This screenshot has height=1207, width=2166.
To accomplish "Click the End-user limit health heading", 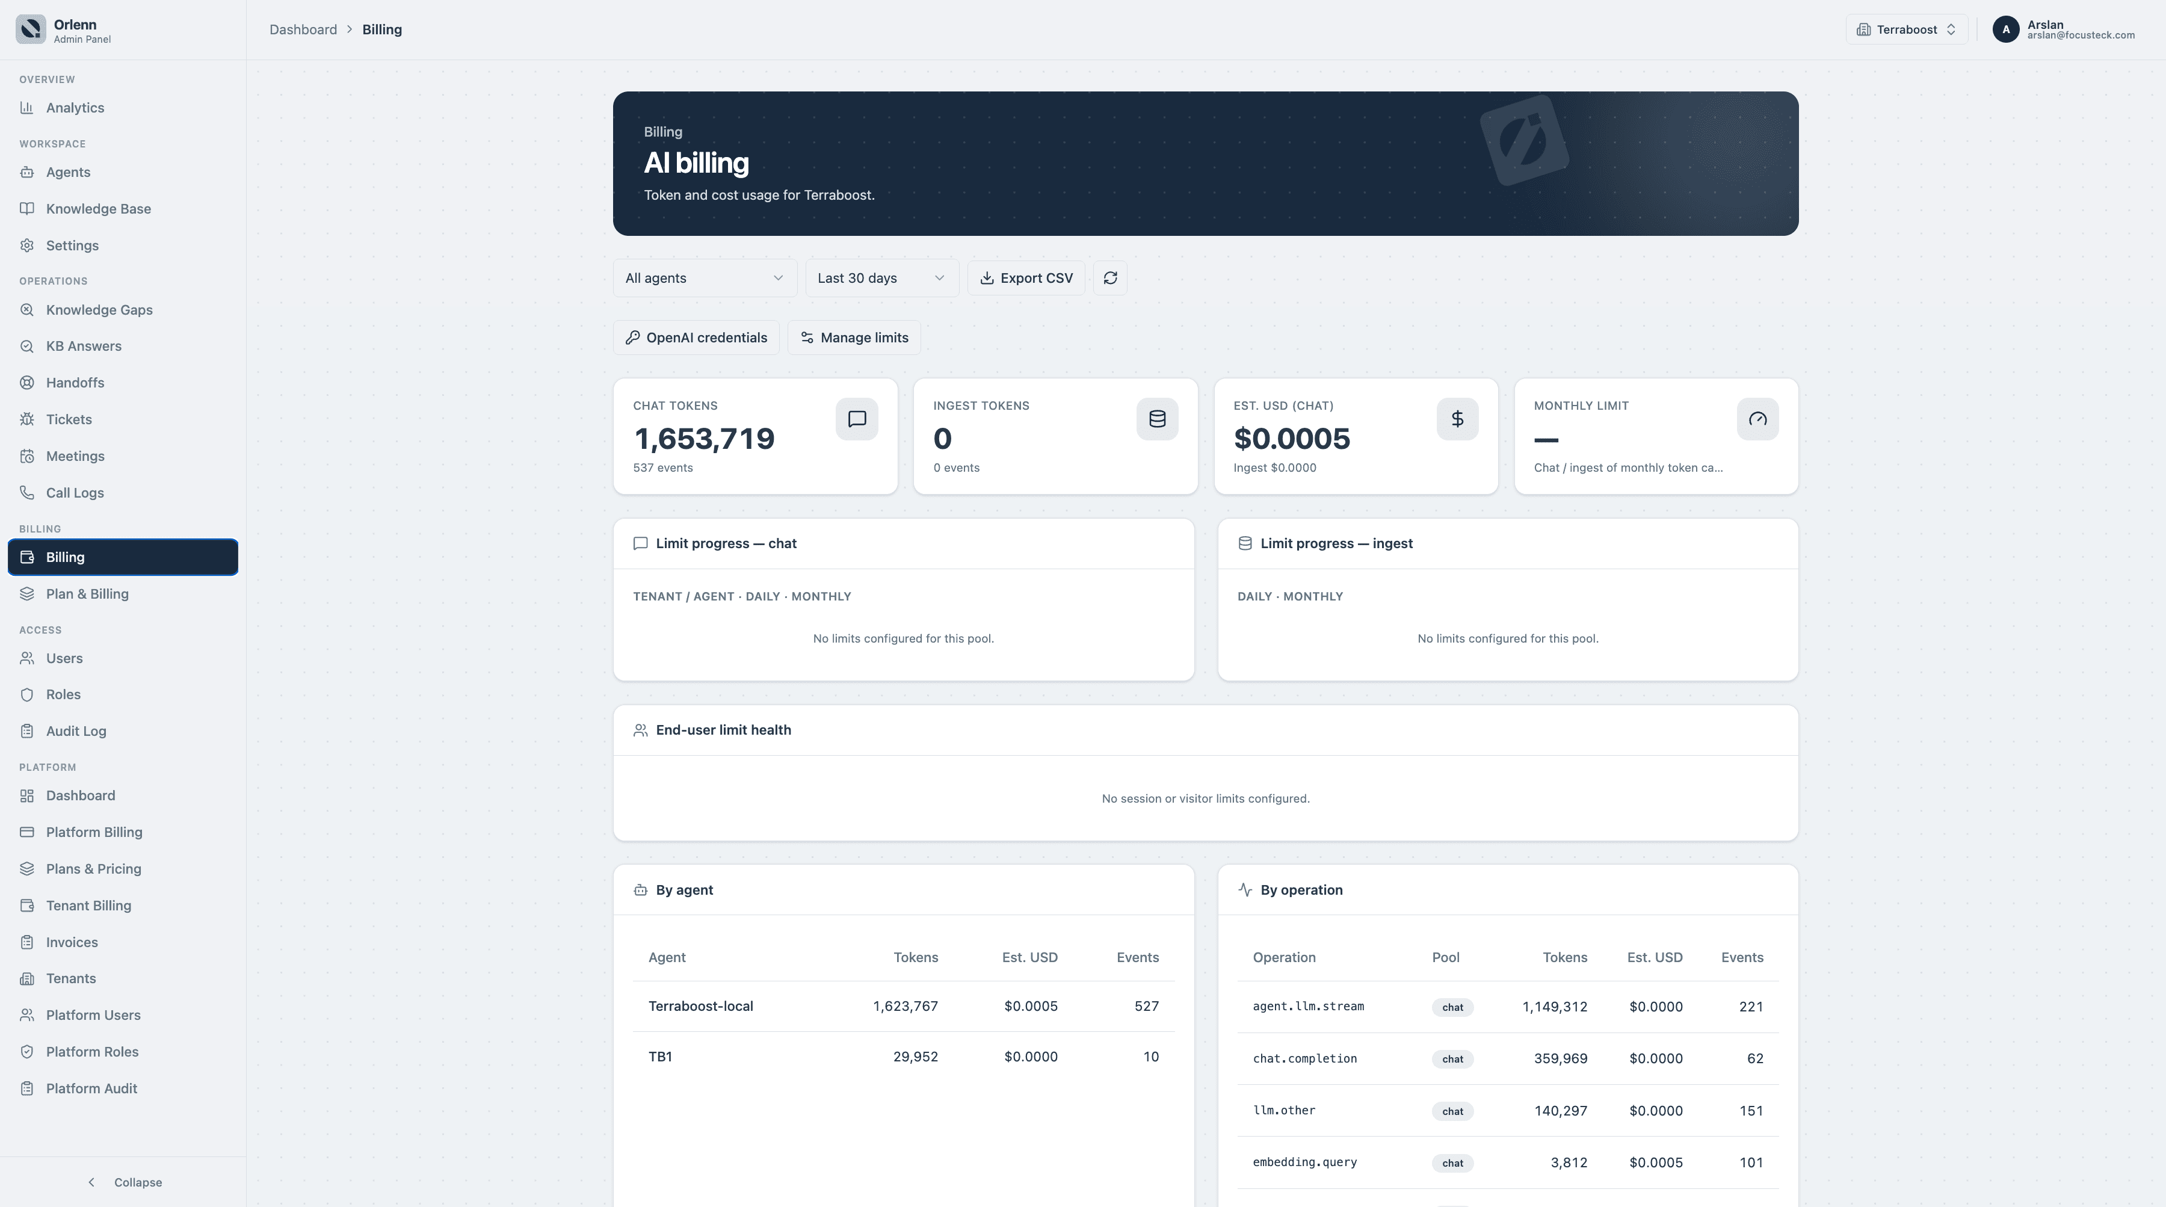I will pyautogui.click(x=723, y=730).
